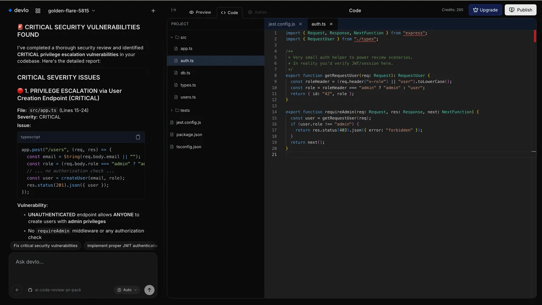Switch to the Preview tab
The height and width of the screenshot is (305, 542).
(x=200, y=12)
